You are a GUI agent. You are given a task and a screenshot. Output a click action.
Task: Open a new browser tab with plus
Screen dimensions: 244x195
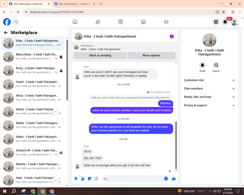[x=101, y=4]
